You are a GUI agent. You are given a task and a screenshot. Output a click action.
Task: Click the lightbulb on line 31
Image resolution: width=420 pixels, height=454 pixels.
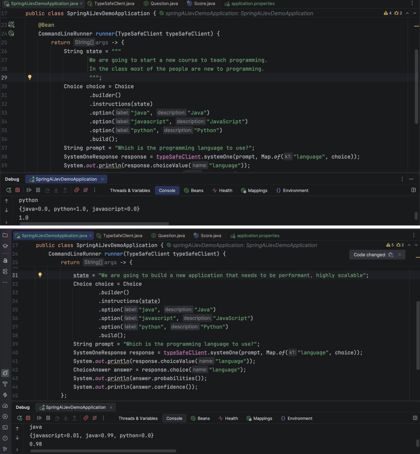pyautogui.click(x=40, y=275)
